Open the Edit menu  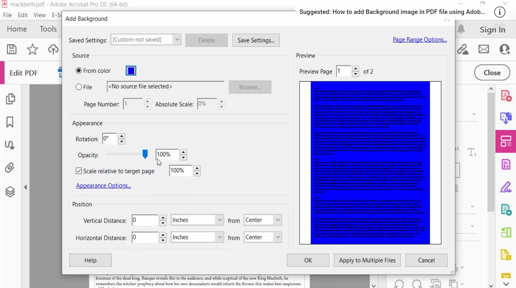pos(23,15)
